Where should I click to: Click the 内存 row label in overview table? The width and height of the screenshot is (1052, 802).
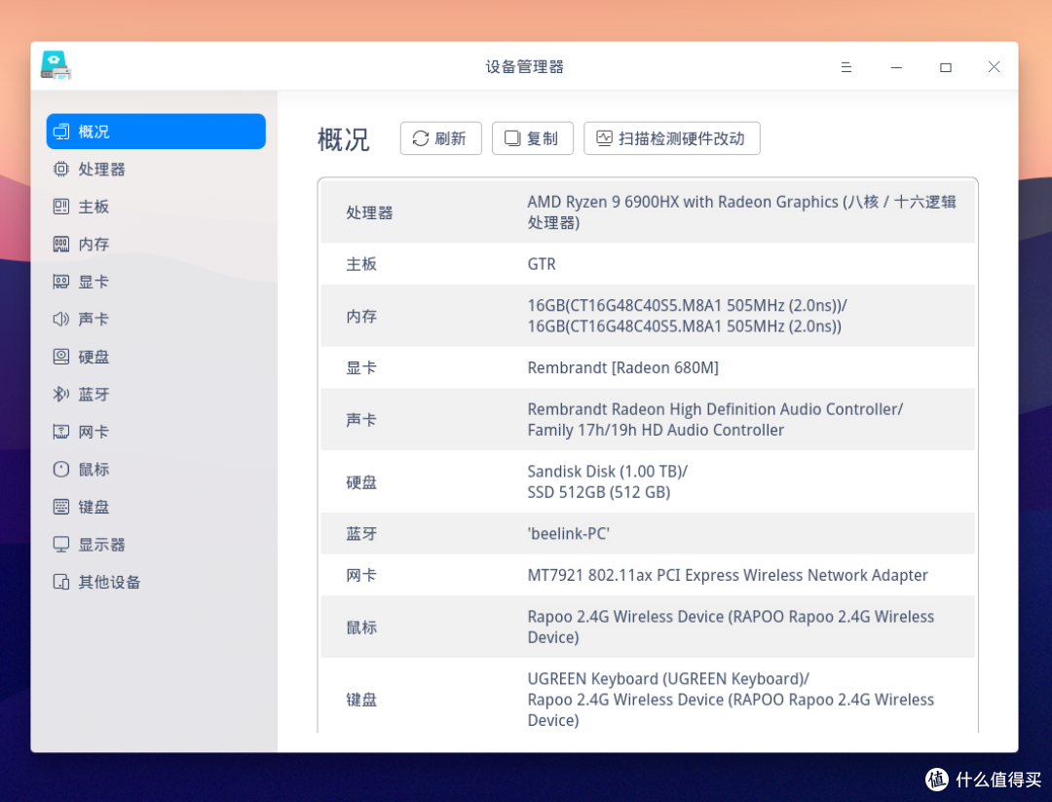(361, 316)
